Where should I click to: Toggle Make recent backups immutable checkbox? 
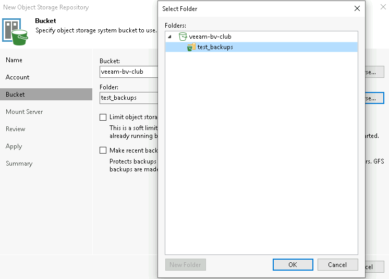coord(103,150)
